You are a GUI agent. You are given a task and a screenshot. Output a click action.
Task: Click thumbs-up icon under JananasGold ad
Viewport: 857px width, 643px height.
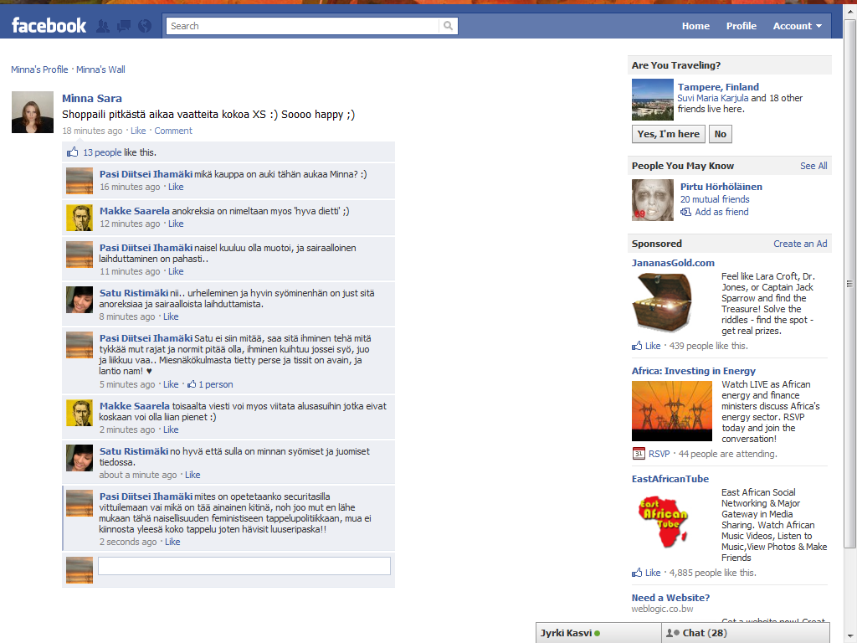pos(637,346)
